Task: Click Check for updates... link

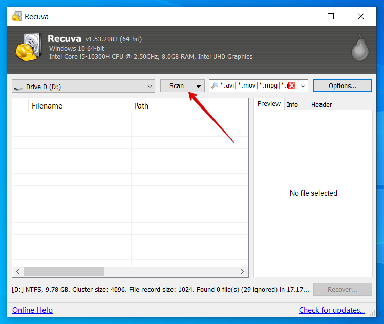Action: tap(332, 310)
